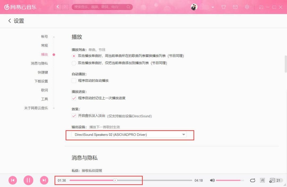Image resolution: width=287 pixels, height=187 pixels.
Task: Change loop mode with the repeat icon
Action: (252, 180)
